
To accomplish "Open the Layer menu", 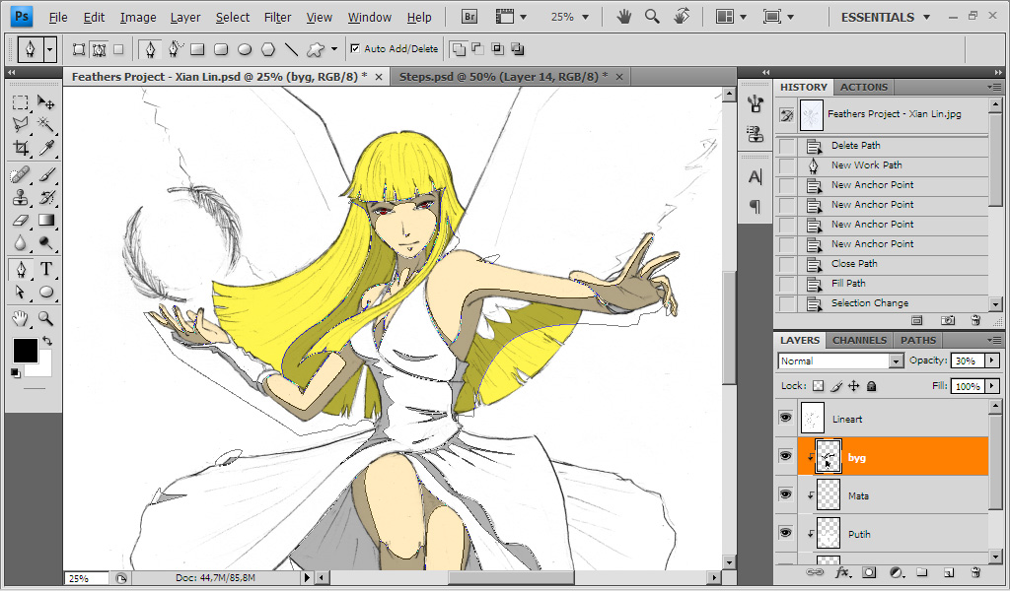I will pos(184,18).
